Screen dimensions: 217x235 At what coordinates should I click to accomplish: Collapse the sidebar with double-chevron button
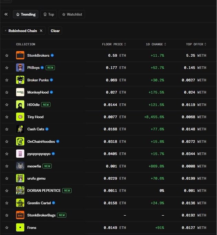click(6, 14)
